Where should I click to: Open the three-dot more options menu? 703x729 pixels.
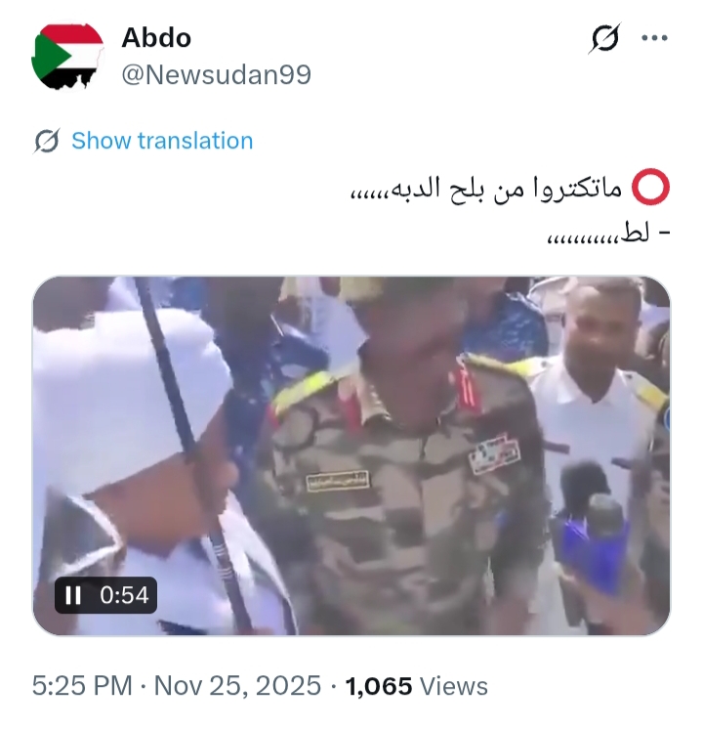pos(654,38)
